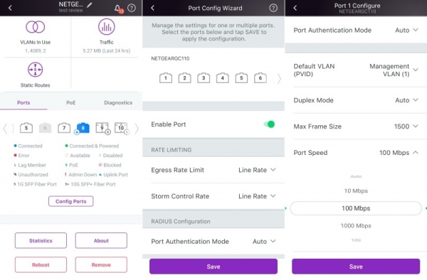Open the Traffic chart icon

106,27
